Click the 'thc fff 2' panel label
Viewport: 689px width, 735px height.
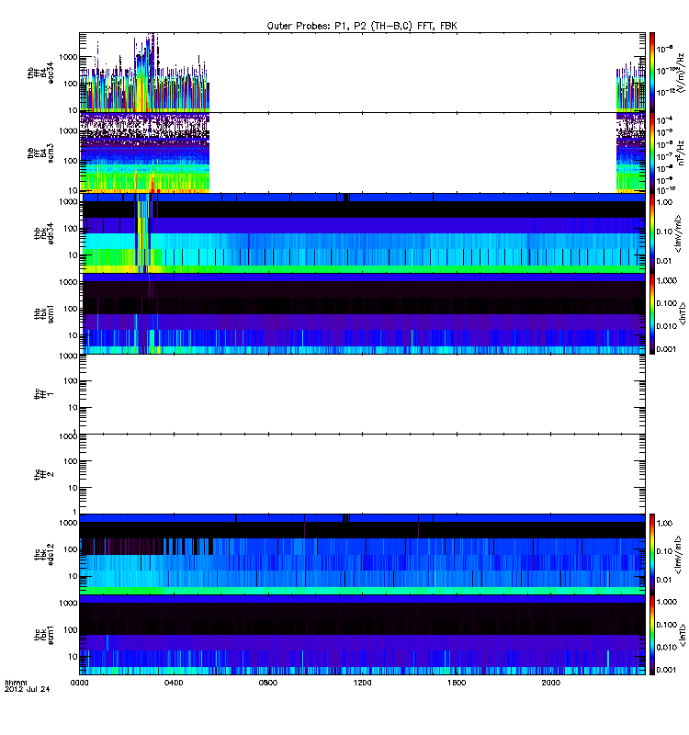[43, 474]
